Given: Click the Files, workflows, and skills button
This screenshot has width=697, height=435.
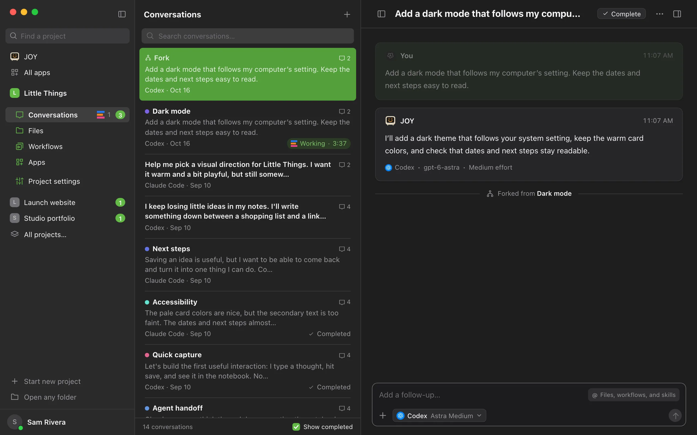Looking at the screenshot, I should 634,395.
